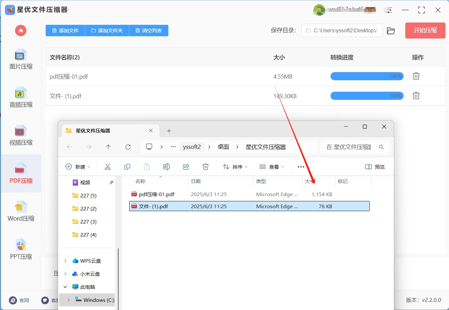
Task: Open the 新建 new item dropdown
Action: [x=78, y=167]
